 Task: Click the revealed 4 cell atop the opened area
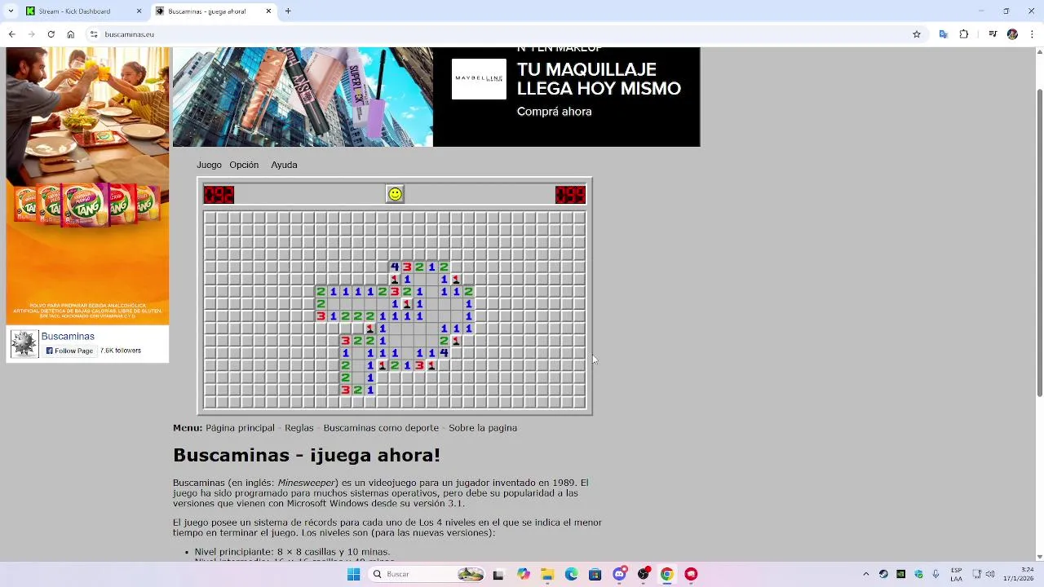click(x=395, y=267)
